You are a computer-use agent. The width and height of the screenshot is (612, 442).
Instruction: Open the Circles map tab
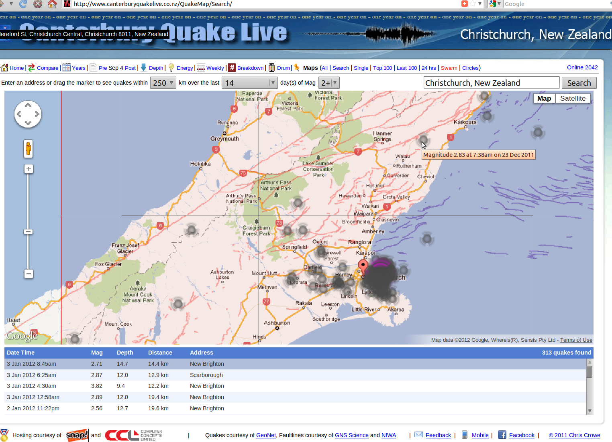[470, 68]
